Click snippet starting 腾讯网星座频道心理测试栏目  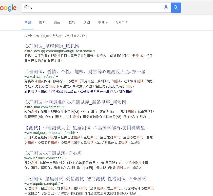(x=89, y=58)
